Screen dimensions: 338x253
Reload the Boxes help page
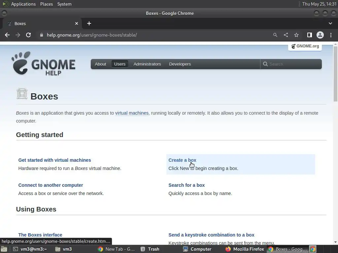pos(28,35)
